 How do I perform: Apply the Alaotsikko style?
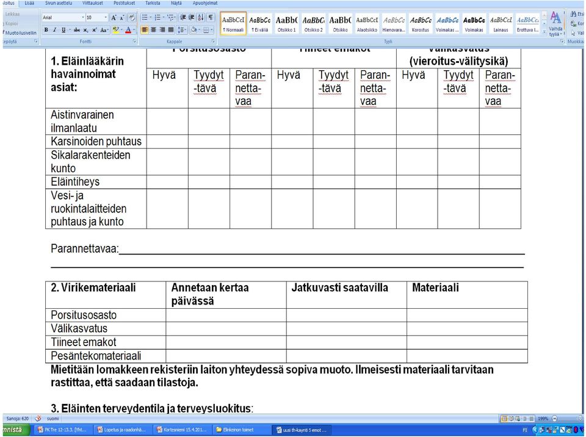[x=367, y=24]
